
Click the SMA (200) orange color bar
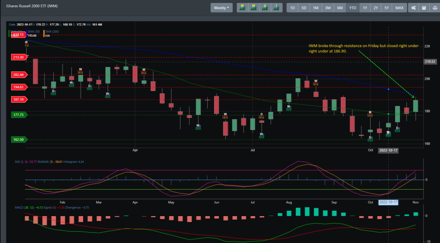44,34
